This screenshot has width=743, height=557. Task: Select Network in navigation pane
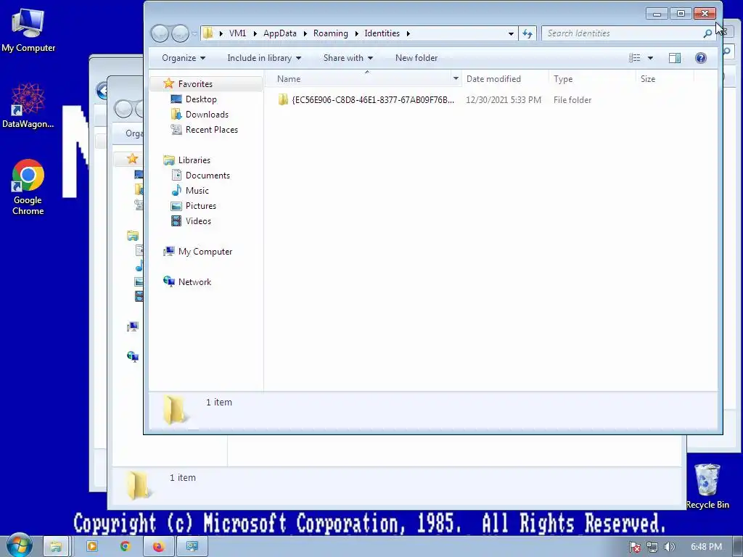pyautogui.click(x=194, y=282)
